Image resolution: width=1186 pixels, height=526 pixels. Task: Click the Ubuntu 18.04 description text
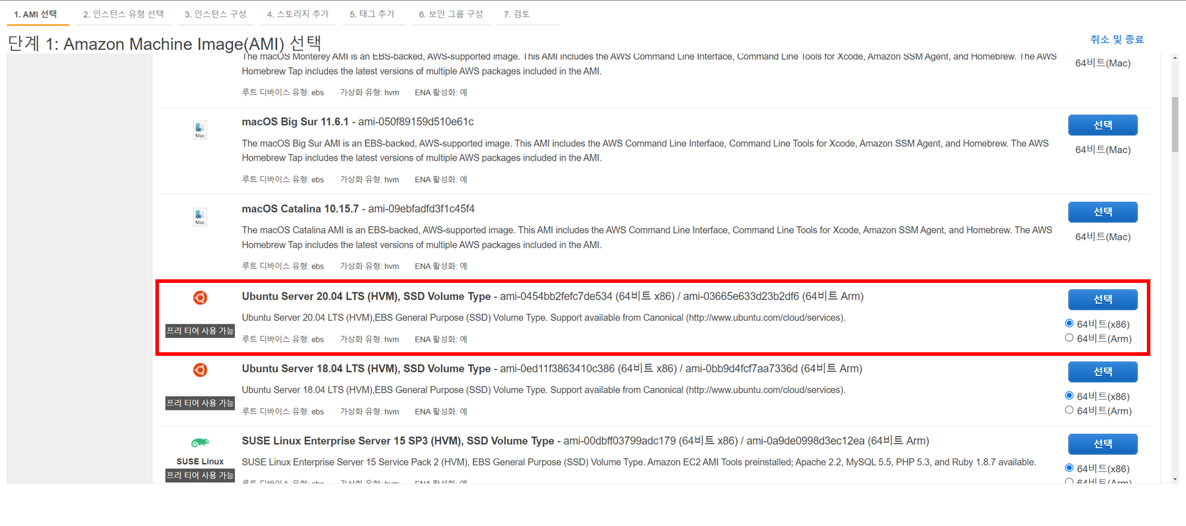pos(543,390)
